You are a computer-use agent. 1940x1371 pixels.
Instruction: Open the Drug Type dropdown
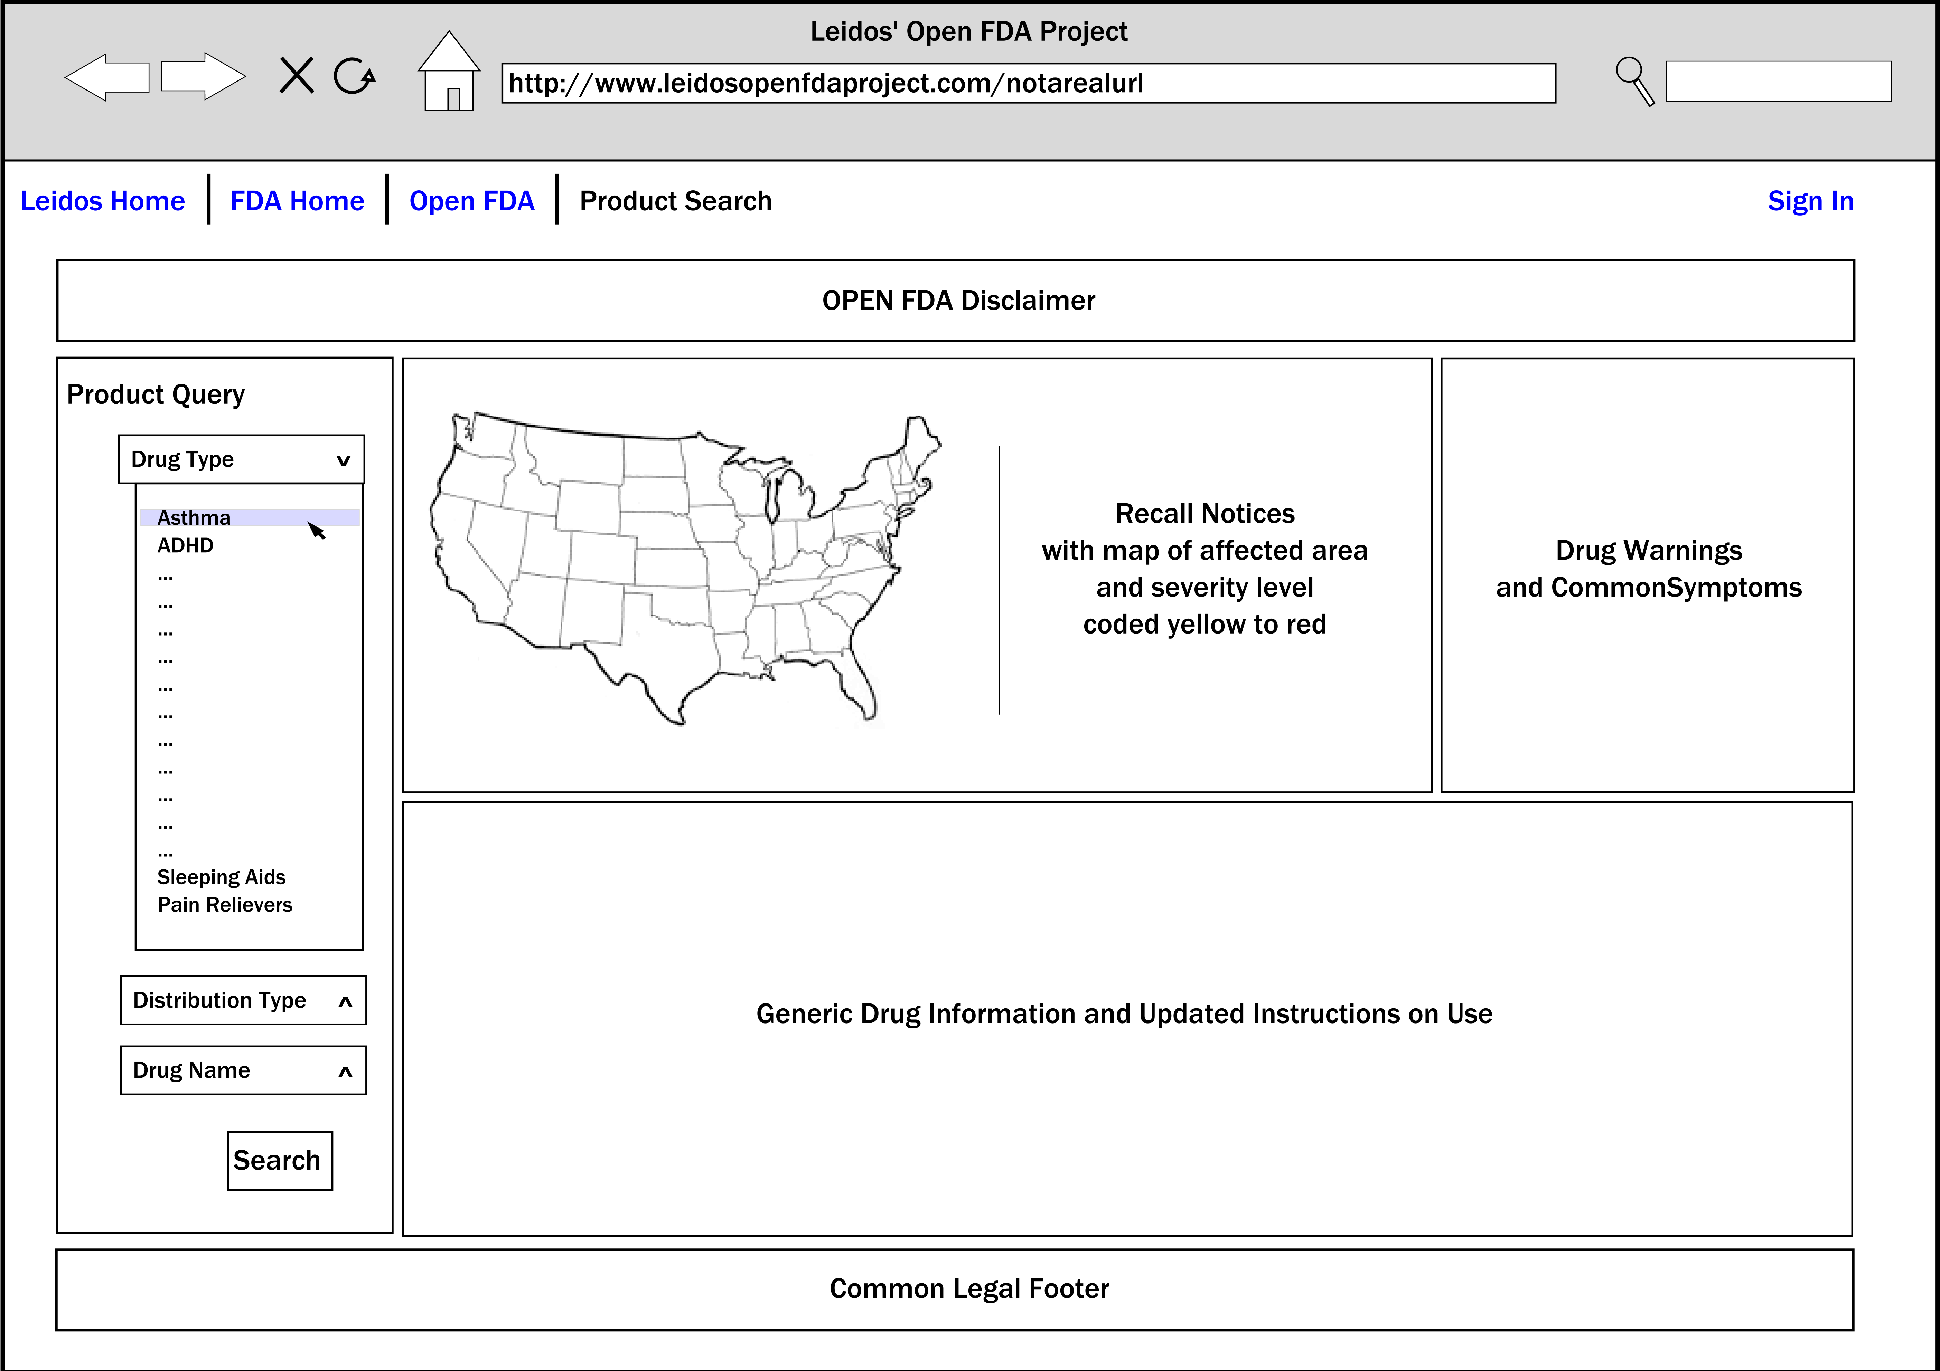coord(242,459)
